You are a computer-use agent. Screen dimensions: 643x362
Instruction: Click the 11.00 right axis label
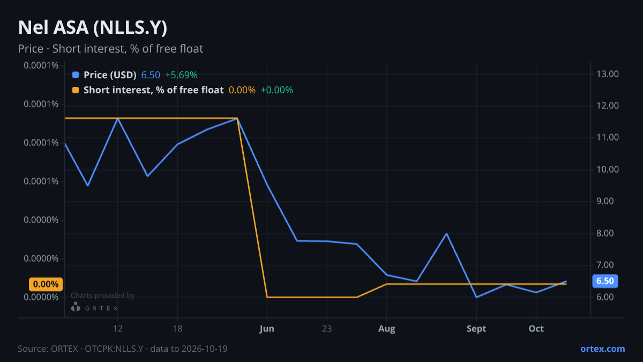607,138
